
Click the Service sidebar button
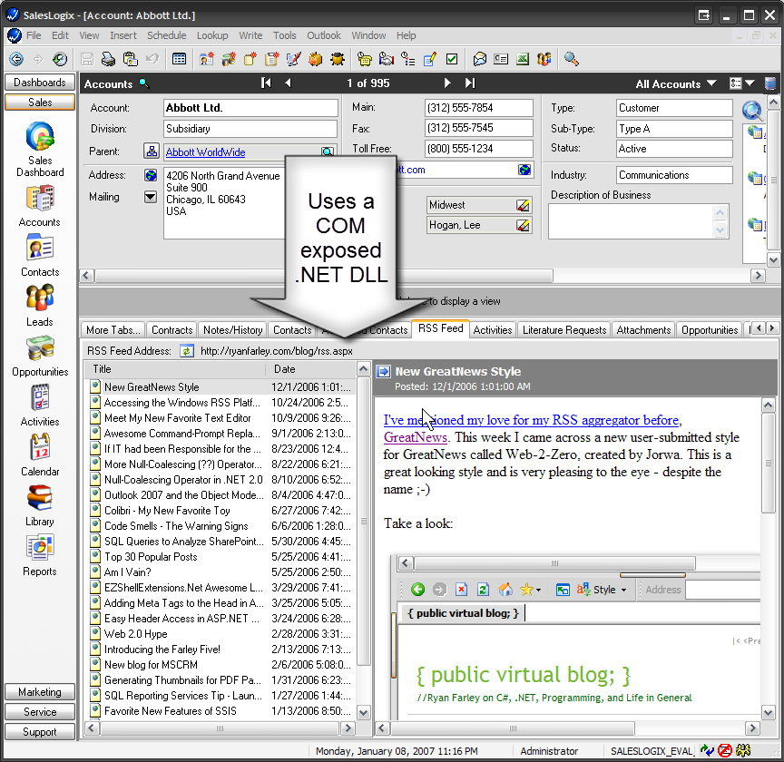pyautogui.click(x=40, y=712)
